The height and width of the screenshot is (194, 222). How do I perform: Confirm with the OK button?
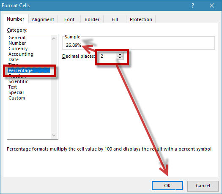167,186
